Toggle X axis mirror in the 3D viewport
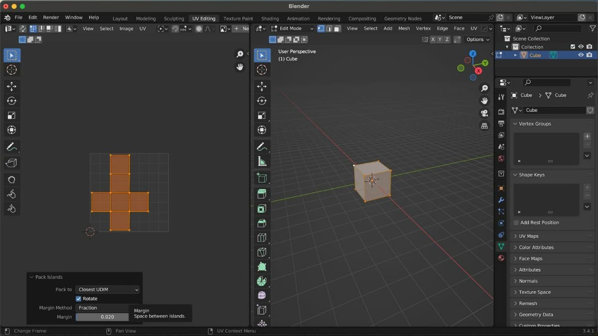598x336 pixels. [x=433, y=39]
